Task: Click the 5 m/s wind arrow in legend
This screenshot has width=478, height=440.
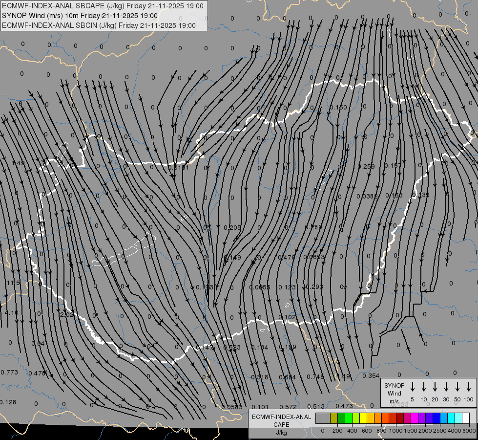Action: 413,387
